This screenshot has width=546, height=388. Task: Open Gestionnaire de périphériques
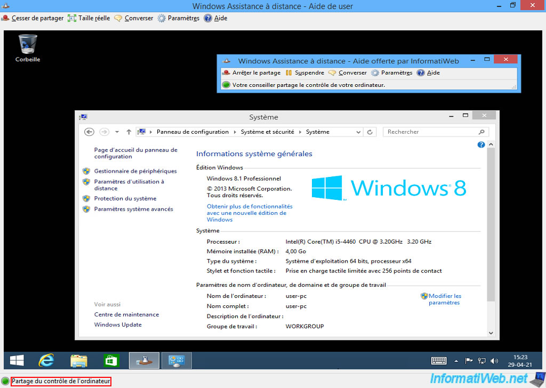pos(135,171)
